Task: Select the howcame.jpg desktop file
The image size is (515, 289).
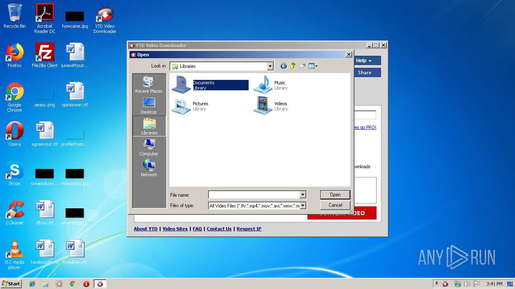Action: [x=75, y=20]
